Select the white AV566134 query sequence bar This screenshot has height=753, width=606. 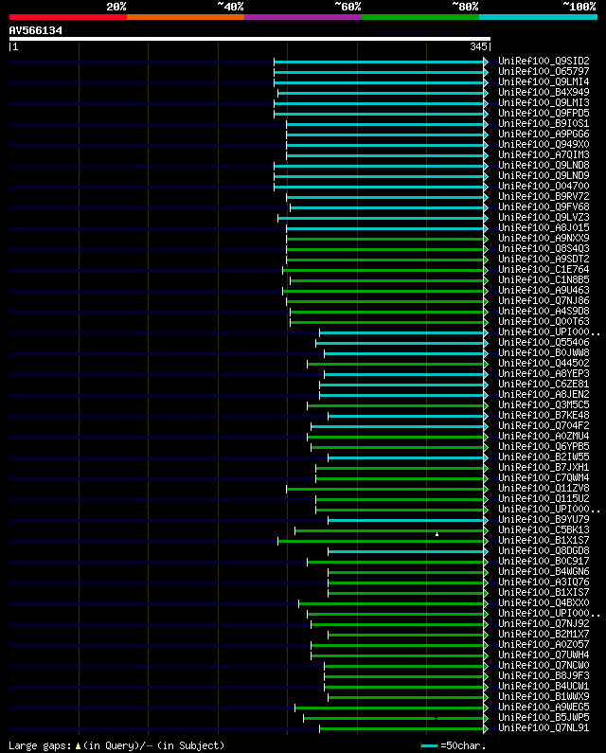pos(250,39)
